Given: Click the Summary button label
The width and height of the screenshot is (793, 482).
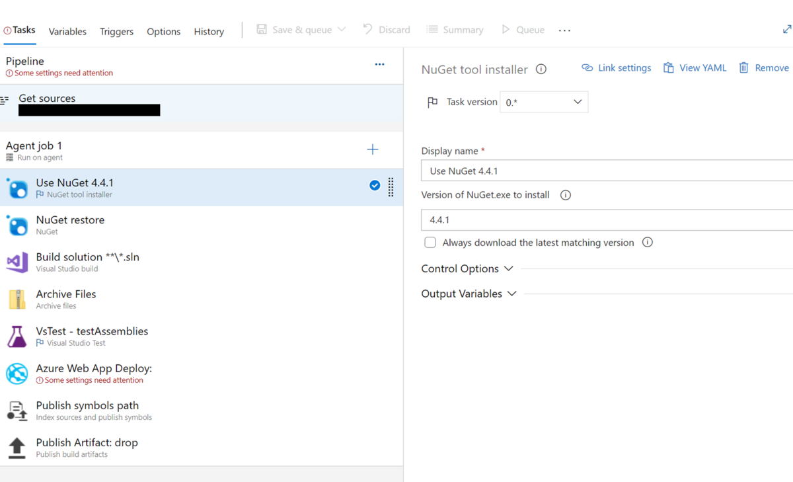Looking at the screenshot, I should coord(463,30).
